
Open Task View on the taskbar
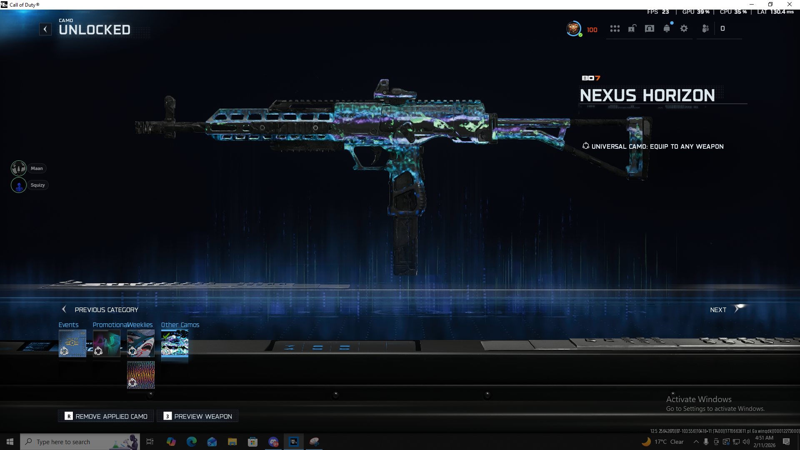[x=150, y=442]
